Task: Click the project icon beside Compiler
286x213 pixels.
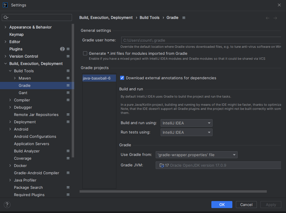Action: point(68,100)
